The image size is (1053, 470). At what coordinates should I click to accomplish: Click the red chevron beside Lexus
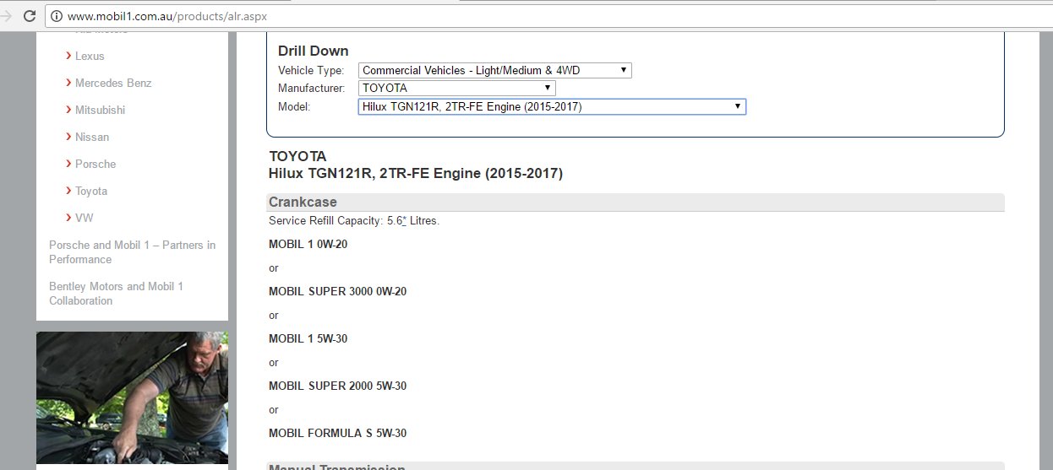coord(68,56)
